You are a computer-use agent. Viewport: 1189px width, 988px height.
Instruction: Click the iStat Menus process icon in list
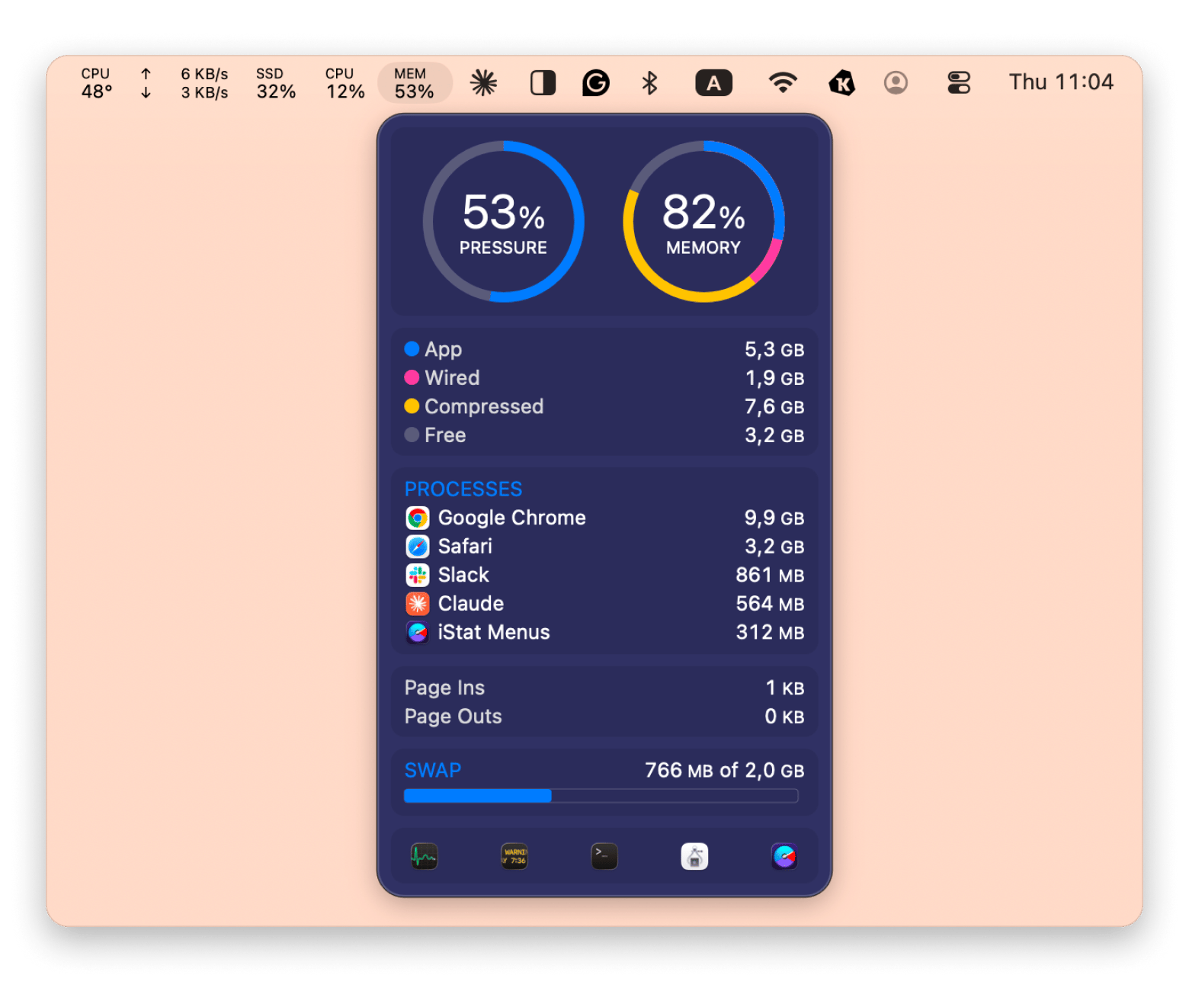click(x=418, y=632)
